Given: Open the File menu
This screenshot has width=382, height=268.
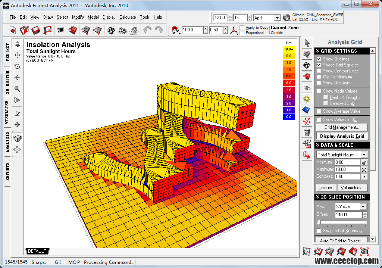Looking at the screenshot, I should click(x=13, y=17).
